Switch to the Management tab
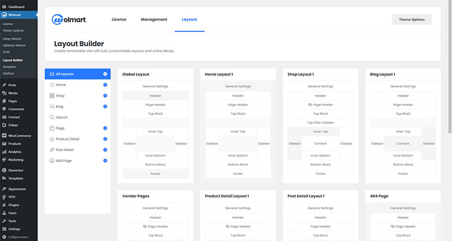Viewport: 452px width, 241px height. 154,20
